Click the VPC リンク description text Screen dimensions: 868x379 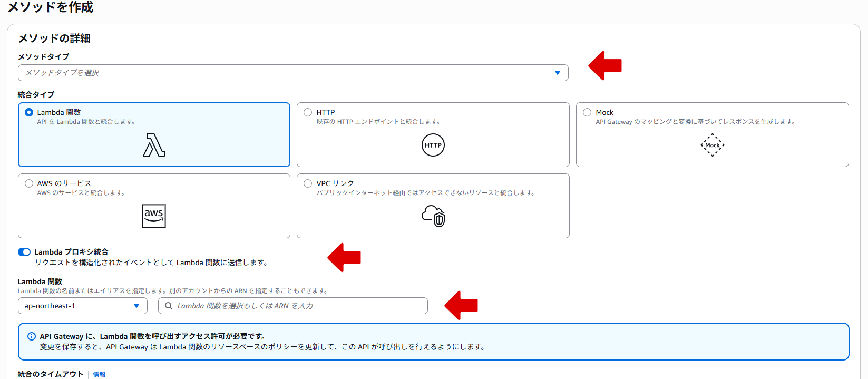(425, 193)
